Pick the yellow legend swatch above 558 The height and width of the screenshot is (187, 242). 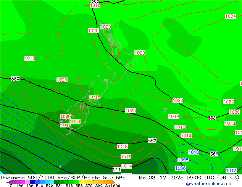pyautogui.click(x=81, y=182)
